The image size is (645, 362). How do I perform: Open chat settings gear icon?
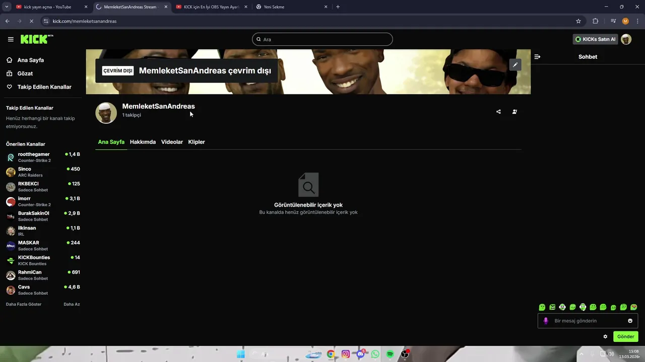pyautogui.click(x=605, y=337)
